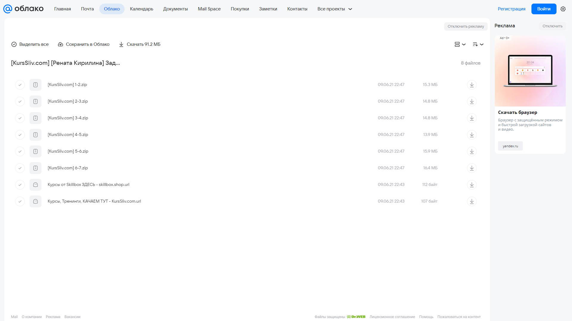The height and width of the screenshot is (321, 572).
Task: Open the settings gear icon
Action: [x=563, y=9]
